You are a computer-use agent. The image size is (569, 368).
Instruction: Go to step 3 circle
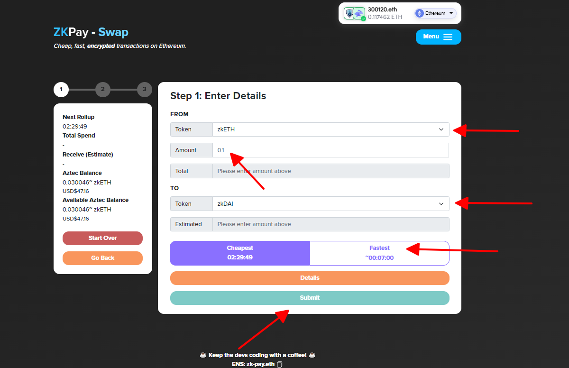pyautogui.click(x=144, y=89)
